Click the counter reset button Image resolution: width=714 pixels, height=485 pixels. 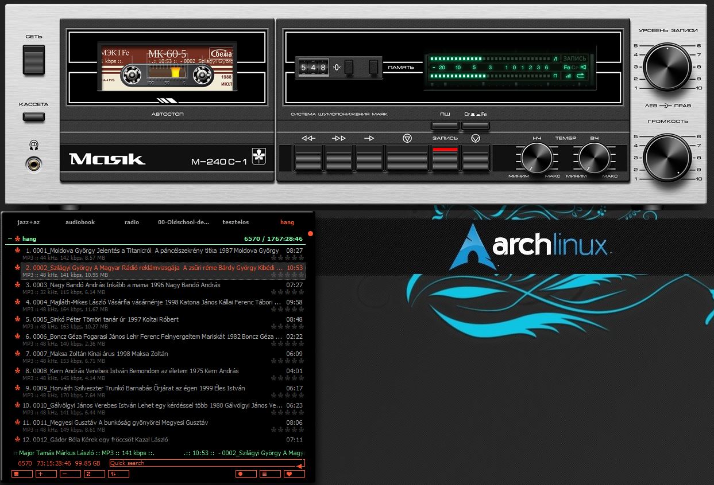click(x=348, y=68)
